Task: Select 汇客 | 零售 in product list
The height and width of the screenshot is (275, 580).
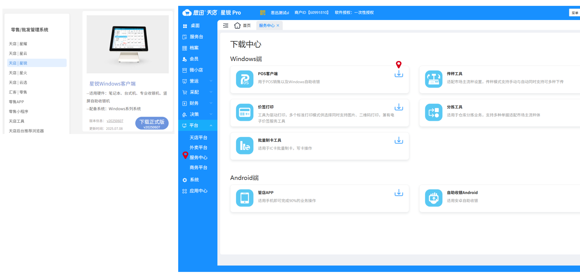Action: pos(18,92)
